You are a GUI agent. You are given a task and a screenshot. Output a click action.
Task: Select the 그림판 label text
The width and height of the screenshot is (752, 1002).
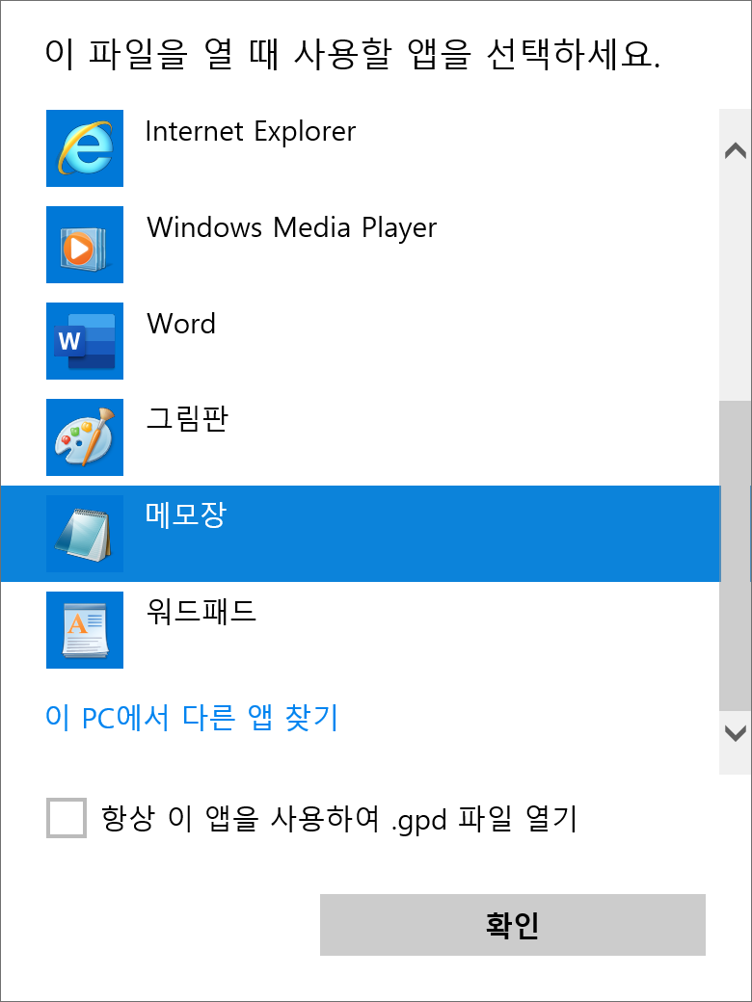coord(187,420)
